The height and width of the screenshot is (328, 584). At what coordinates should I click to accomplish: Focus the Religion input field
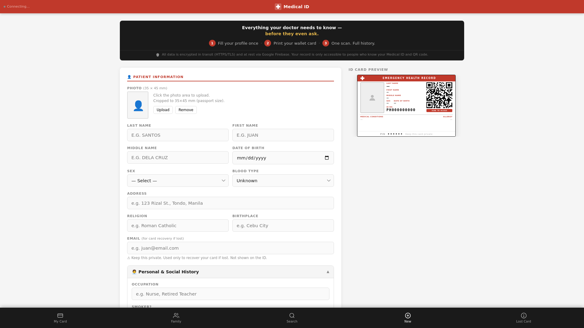[178, 226]
